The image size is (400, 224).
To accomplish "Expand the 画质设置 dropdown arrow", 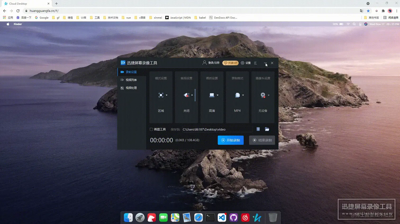I will [217, 95].
